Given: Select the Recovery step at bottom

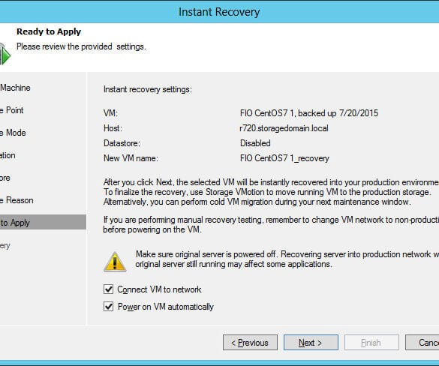Looking at the screenshot, I should [5, 245].
